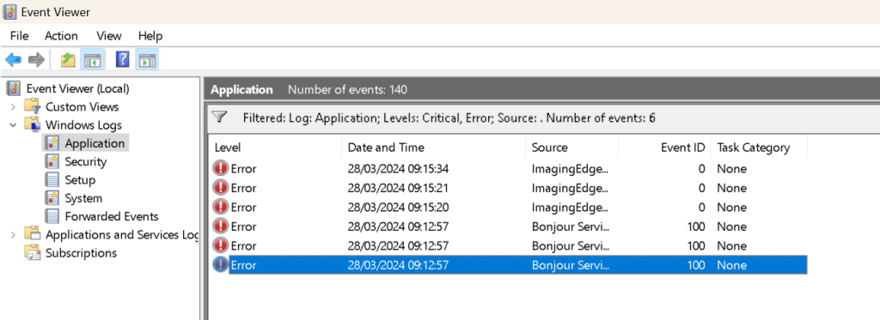Select the Windows Logs tree item
The image size is (880, 320).
[83, 125]
